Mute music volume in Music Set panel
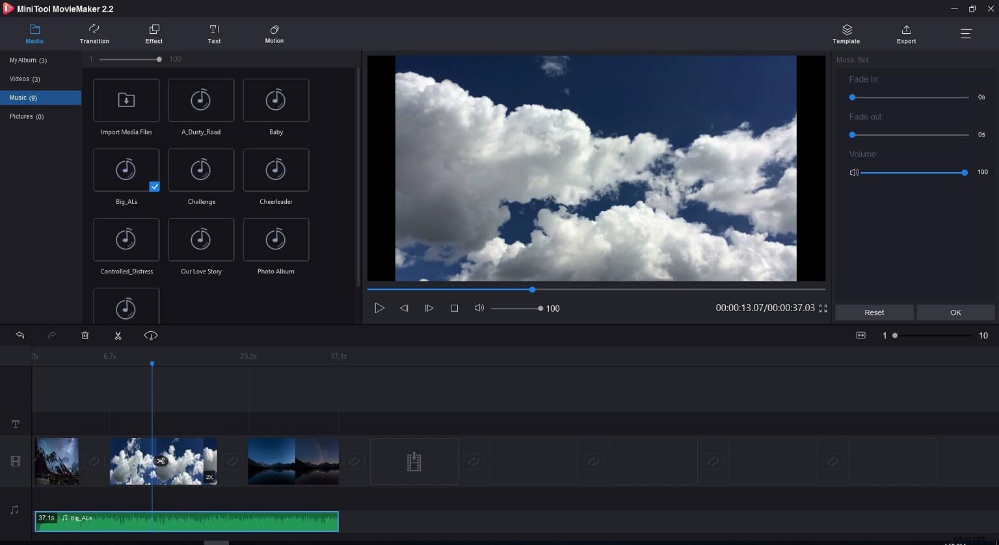Screen dimensions: 999x545 pyautogui.click(x=854, y=172)
